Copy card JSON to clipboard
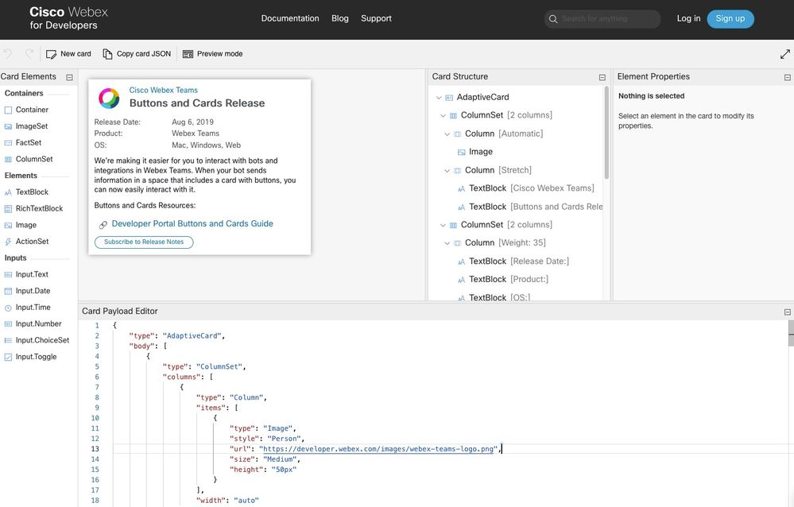This screenshot has height=507, width=794. [137, 54]
